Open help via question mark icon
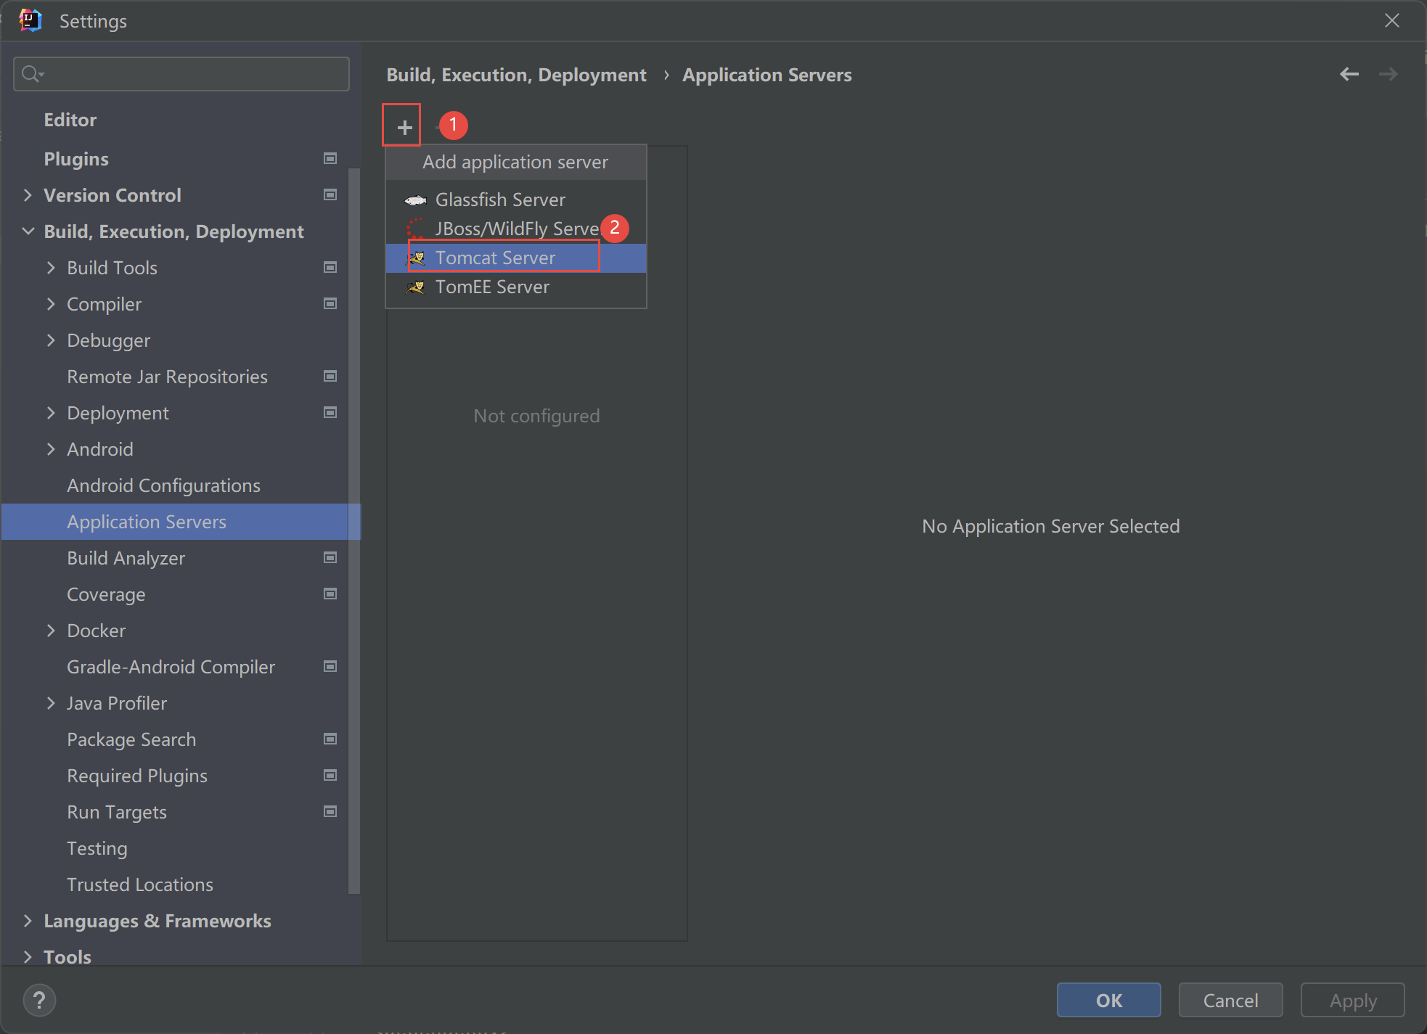 pyautogui.click(x=39, y=1001)
